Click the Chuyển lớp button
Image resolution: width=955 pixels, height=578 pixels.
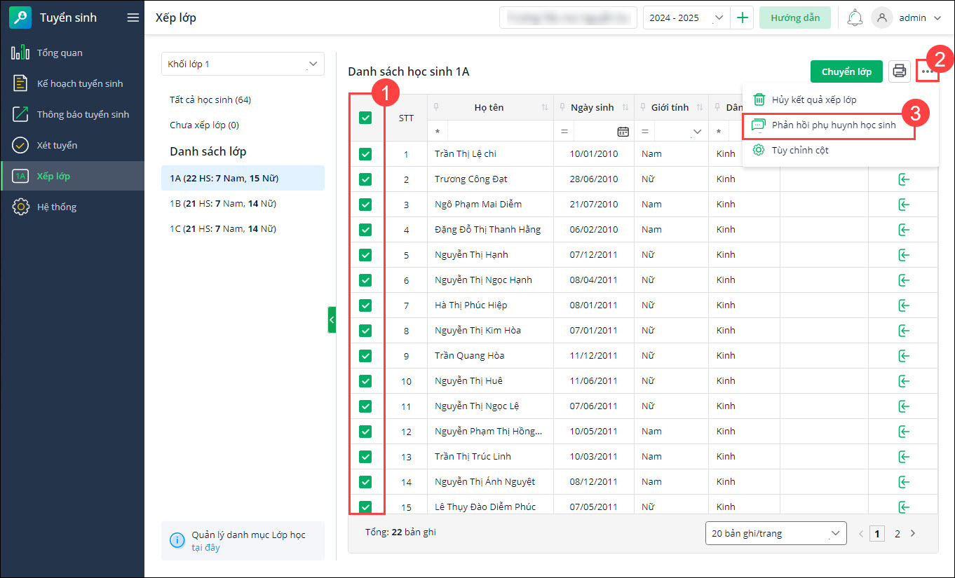coord(846,71)
